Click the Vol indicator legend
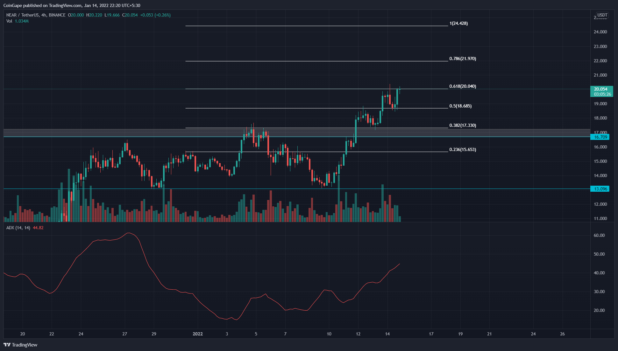 9,21
